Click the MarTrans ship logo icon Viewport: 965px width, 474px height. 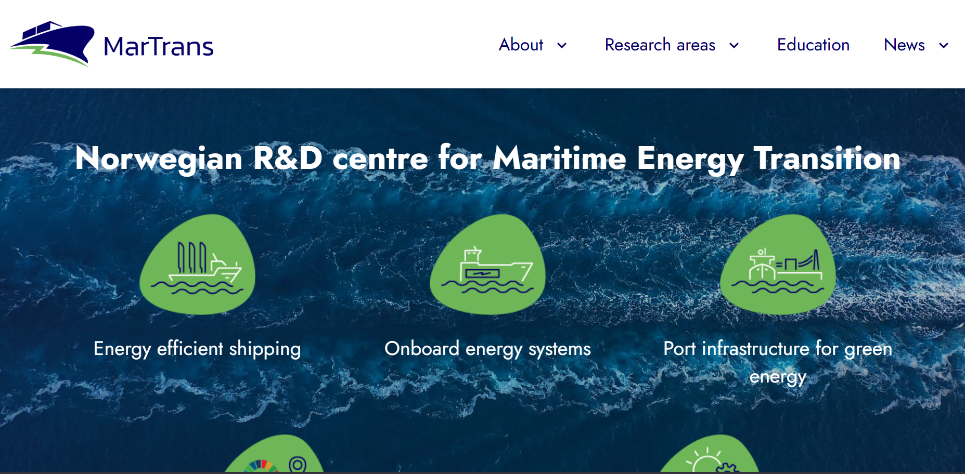click(52, 44)
